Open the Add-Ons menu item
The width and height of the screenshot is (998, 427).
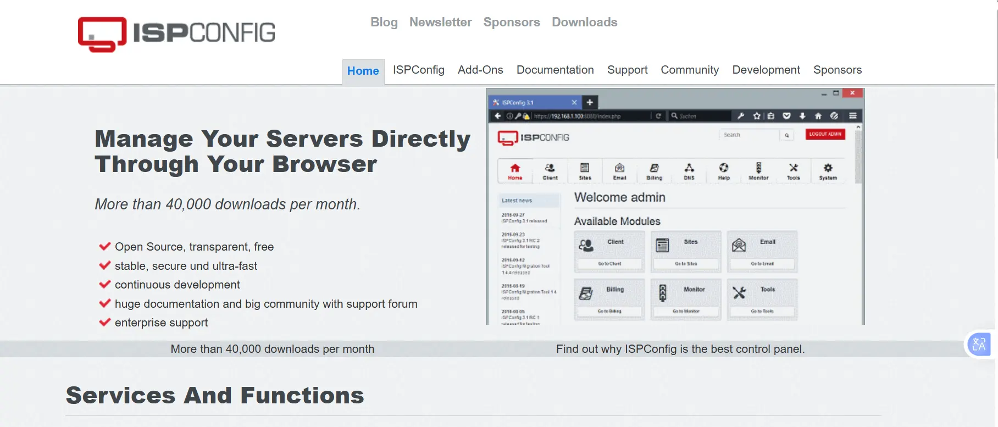click(480, 70)
